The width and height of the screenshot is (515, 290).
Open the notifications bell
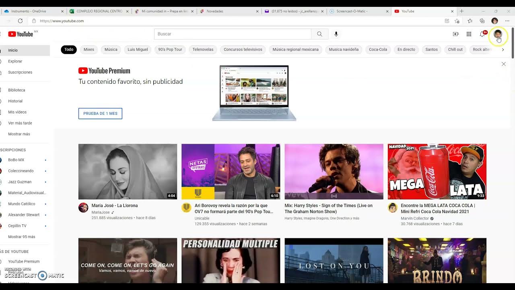482,34
